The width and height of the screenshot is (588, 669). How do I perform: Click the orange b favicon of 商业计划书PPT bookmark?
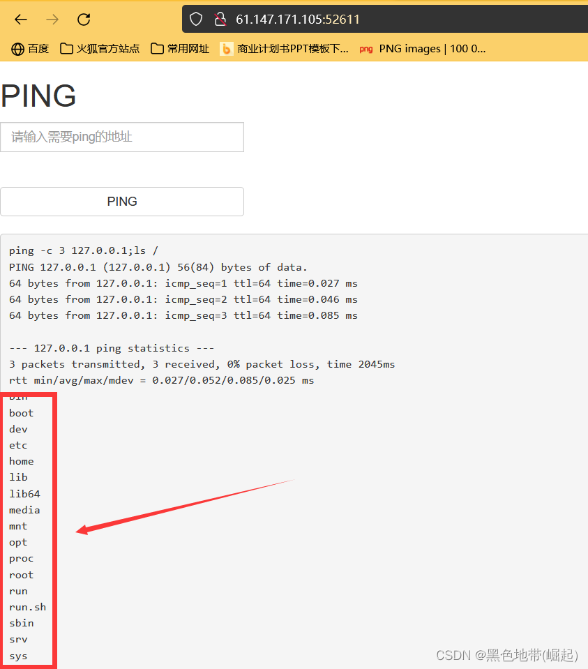click(226, 48)
